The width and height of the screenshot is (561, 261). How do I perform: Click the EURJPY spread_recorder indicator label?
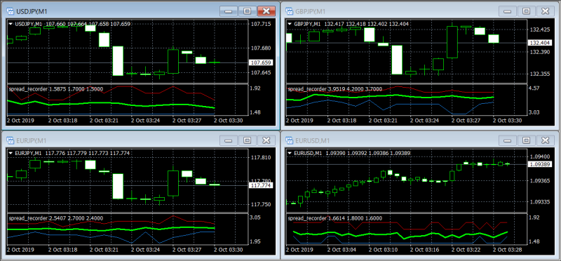tap(28, 218)
